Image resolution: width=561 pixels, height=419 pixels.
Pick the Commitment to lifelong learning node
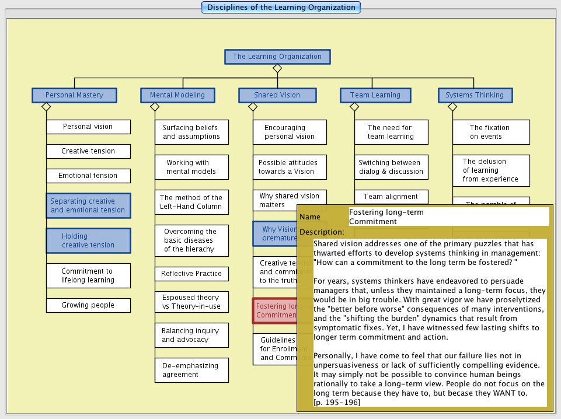click(x=88, y=275)
